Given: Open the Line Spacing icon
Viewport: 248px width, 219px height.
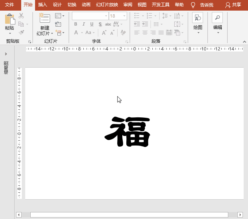Looking at the screenshot, I should [x=165, y=16].
